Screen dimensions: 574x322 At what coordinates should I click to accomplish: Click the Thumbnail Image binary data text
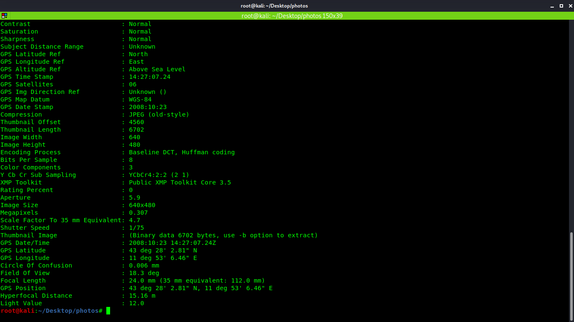coord(223,235)
